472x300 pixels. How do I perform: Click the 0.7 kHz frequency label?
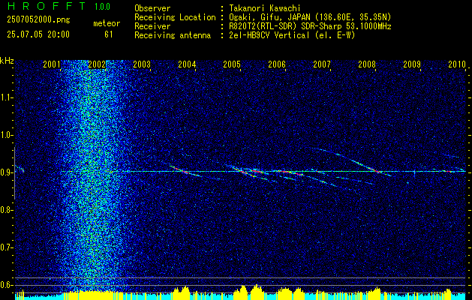pyautogui.click(x=6, y=247)
